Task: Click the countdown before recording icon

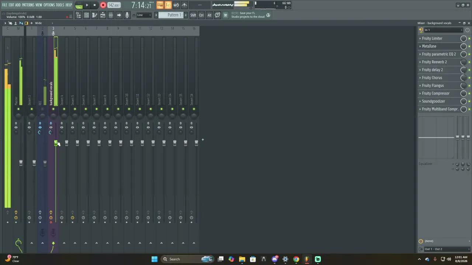Action: pos(168,5)
